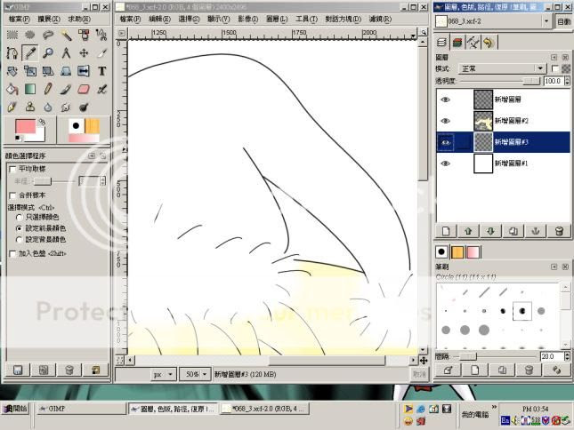Select the Rotate tool
This screenshot has width=574, height=430.
[x=12, y=71]
